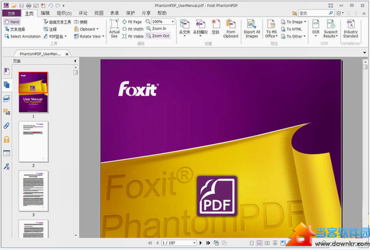
Task: Click the open folder icon in quick toolbar
Action: click(14, 6)
